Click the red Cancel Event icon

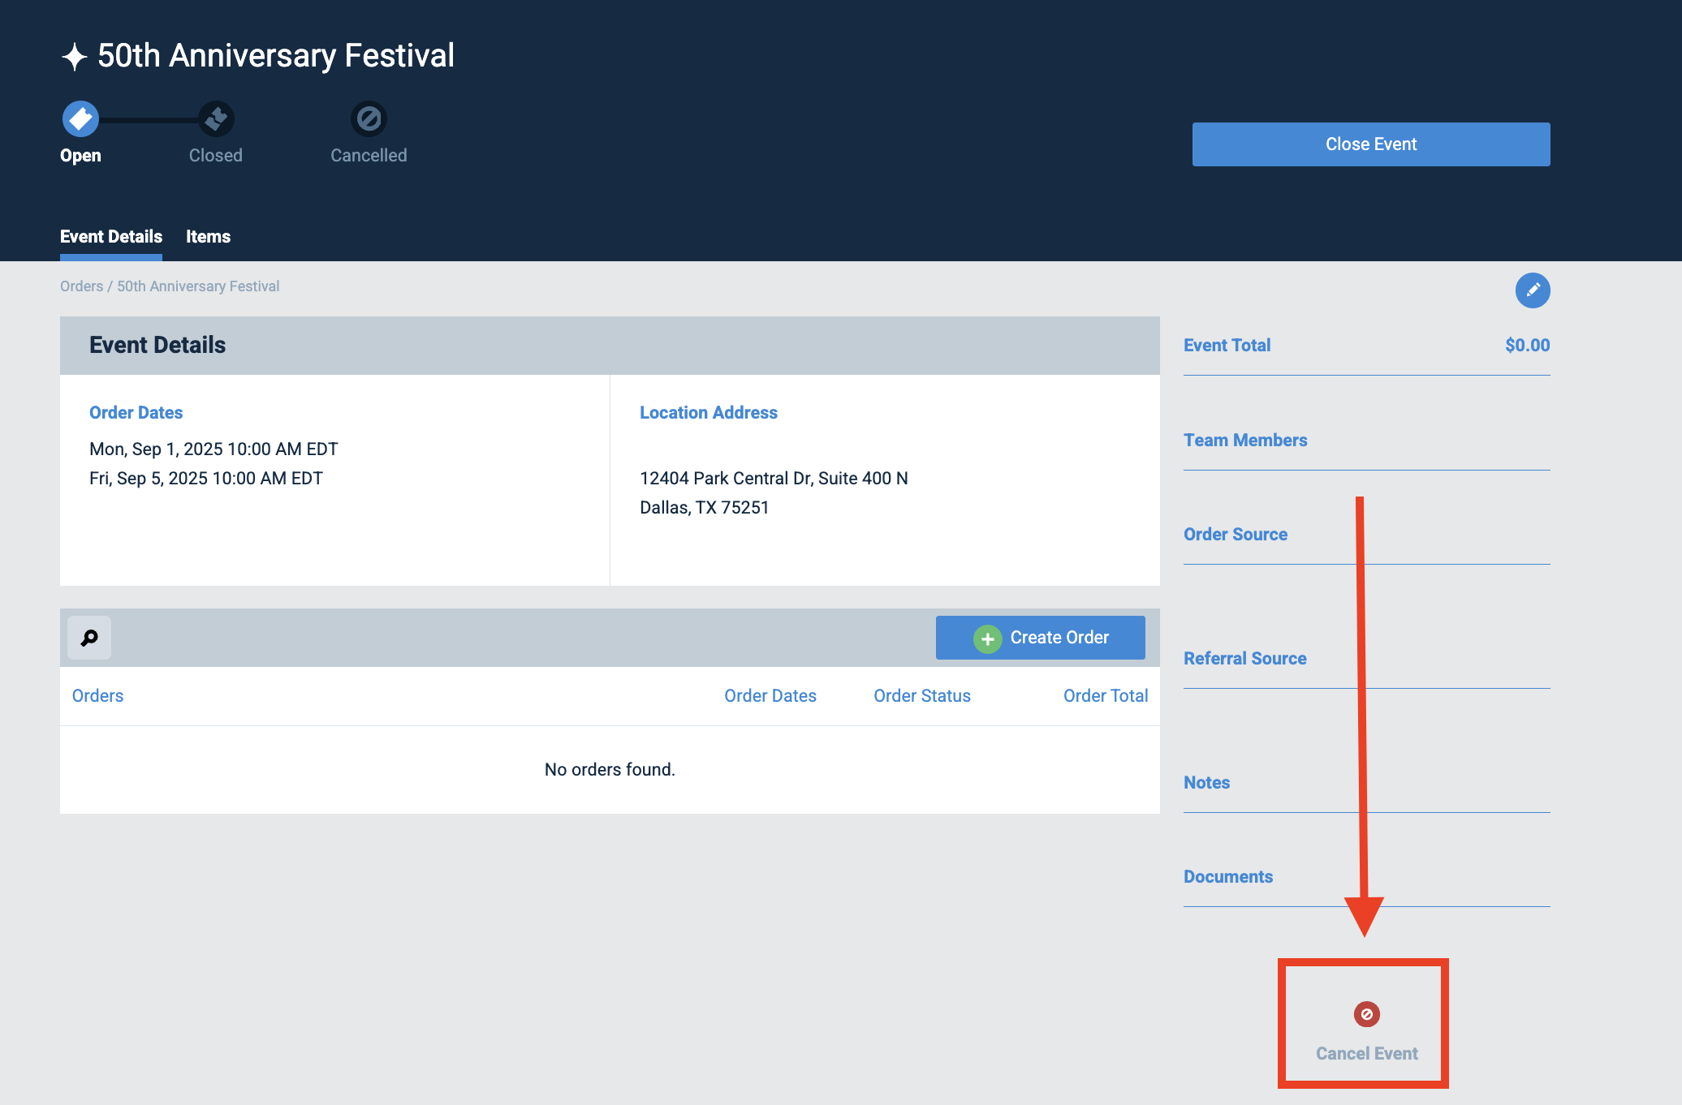[x=1367, y=1014]
